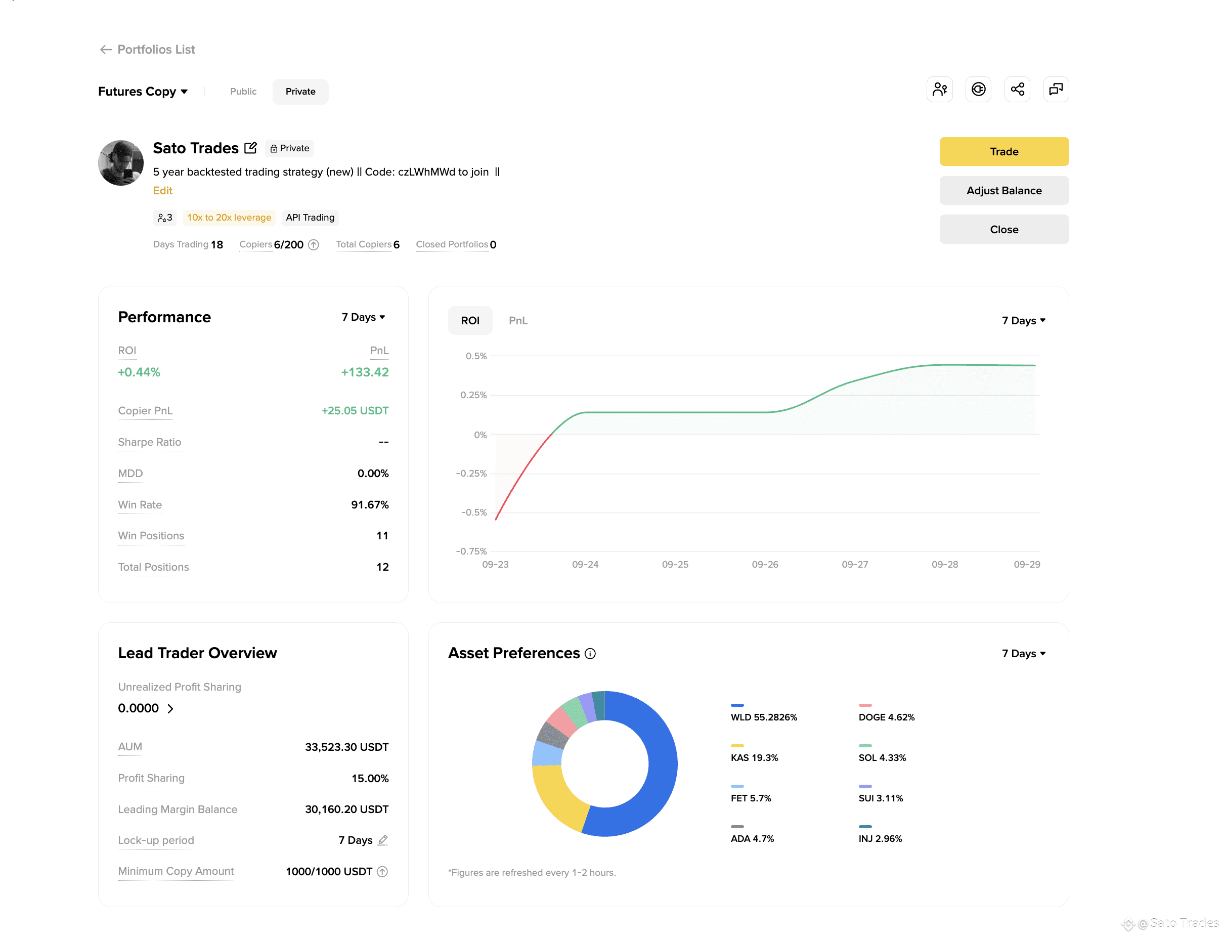
Task: Switch to the PnL chart tab
Action: point(518,321)
